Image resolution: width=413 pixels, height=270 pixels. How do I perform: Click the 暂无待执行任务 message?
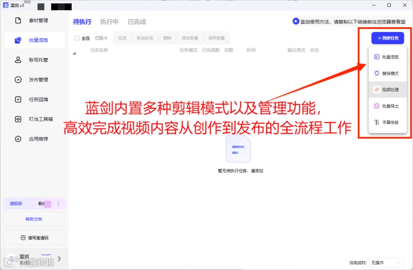coord(241,171)
